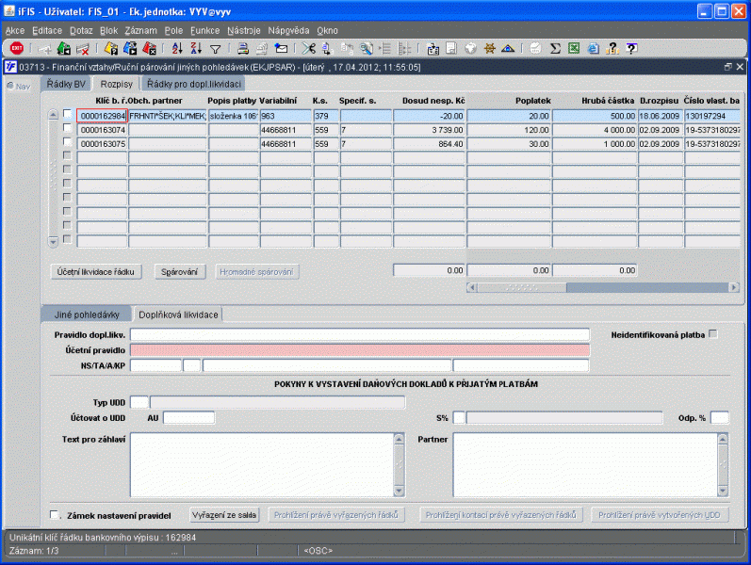Open the Editace menu
Screen dimensions: 751x565
pyautogui.click(x=47, y=31)
